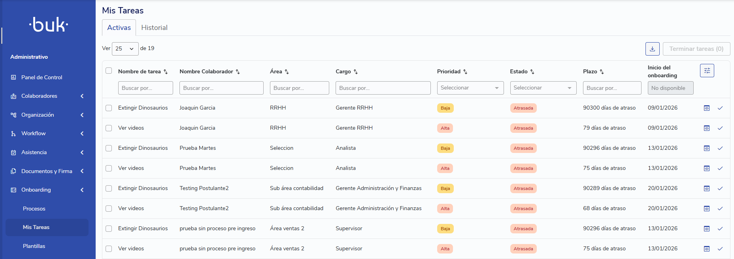
Task: Check the first Extinguir Dinosaurios row checkbox
Action: click(109, 108)
